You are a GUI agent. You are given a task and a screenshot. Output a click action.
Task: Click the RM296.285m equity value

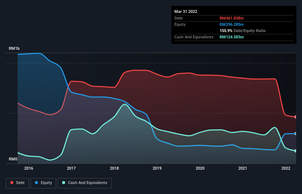point(231,24)
